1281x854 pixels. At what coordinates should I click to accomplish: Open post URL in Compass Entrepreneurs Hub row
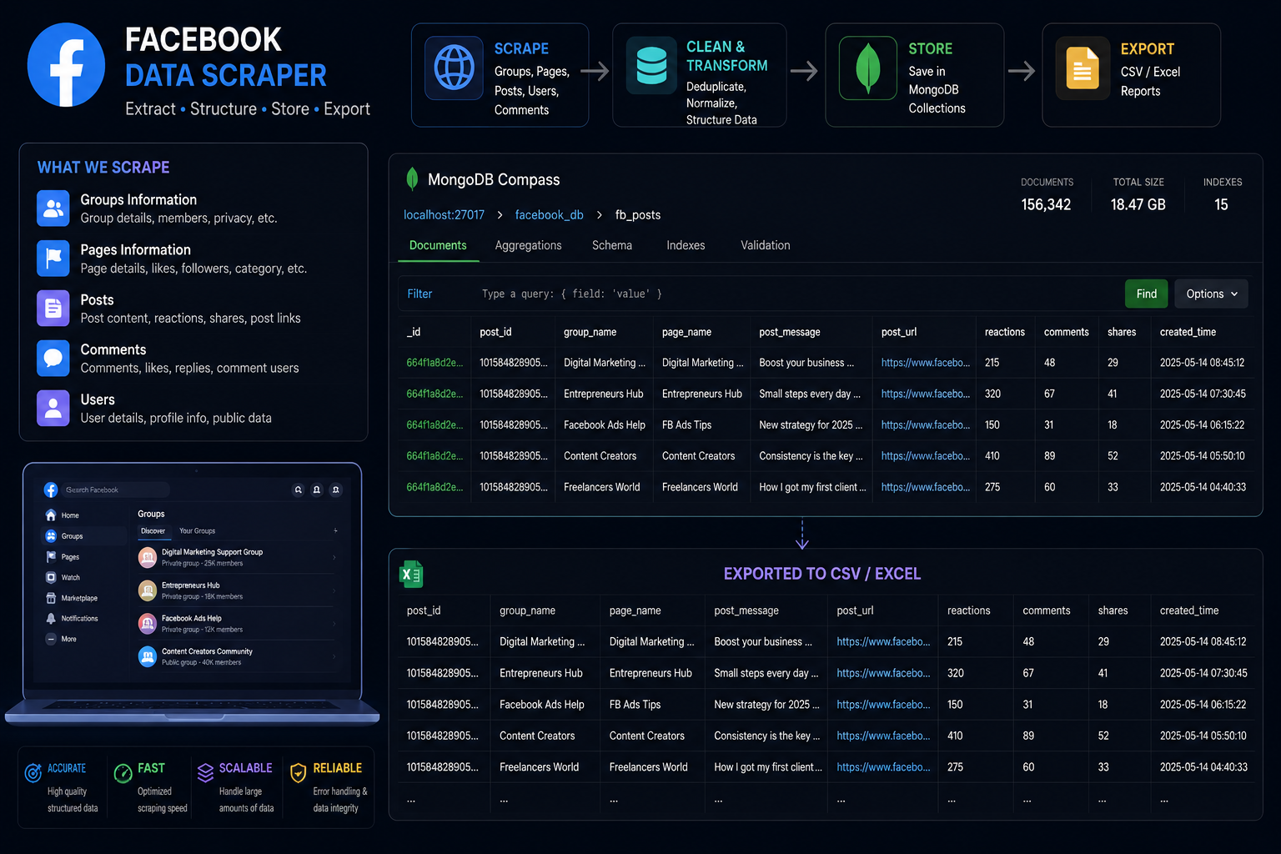pos(926,394)
